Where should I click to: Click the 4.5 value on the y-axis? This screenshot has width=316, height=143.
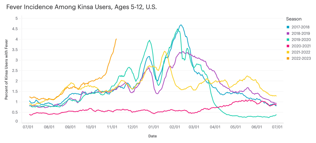pos(15,29)
